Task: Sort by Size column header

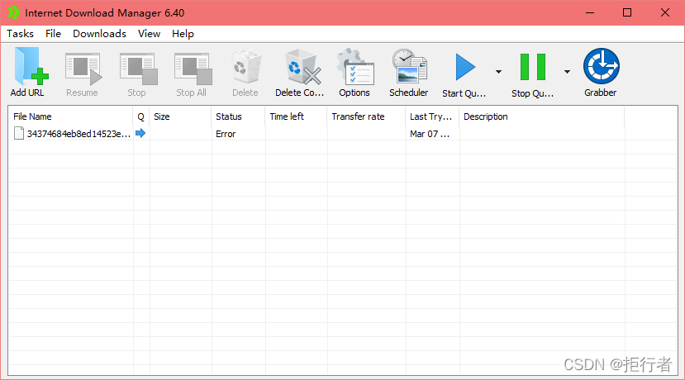Action: point(180,116)
